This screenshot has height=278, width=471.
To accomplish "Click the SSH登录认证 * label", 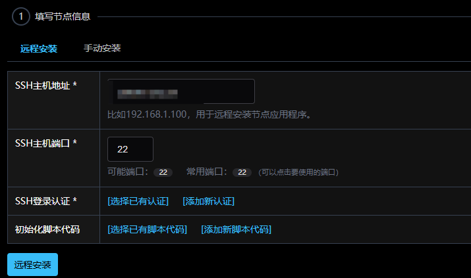I will tap(46, 201).
